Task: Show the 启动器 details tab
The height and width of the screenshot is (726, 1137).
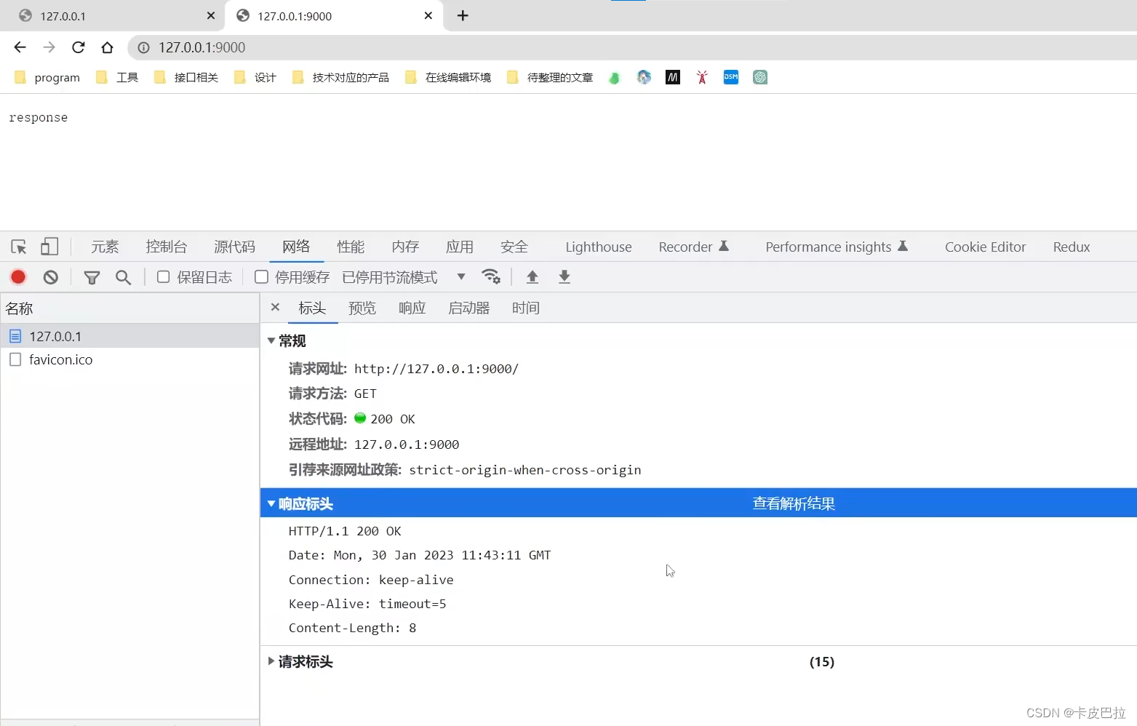Action: click(x=469, y=308)
